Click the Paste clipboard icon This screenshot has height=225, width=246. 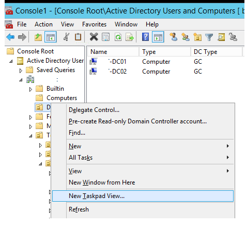click(x=78, y=37)
